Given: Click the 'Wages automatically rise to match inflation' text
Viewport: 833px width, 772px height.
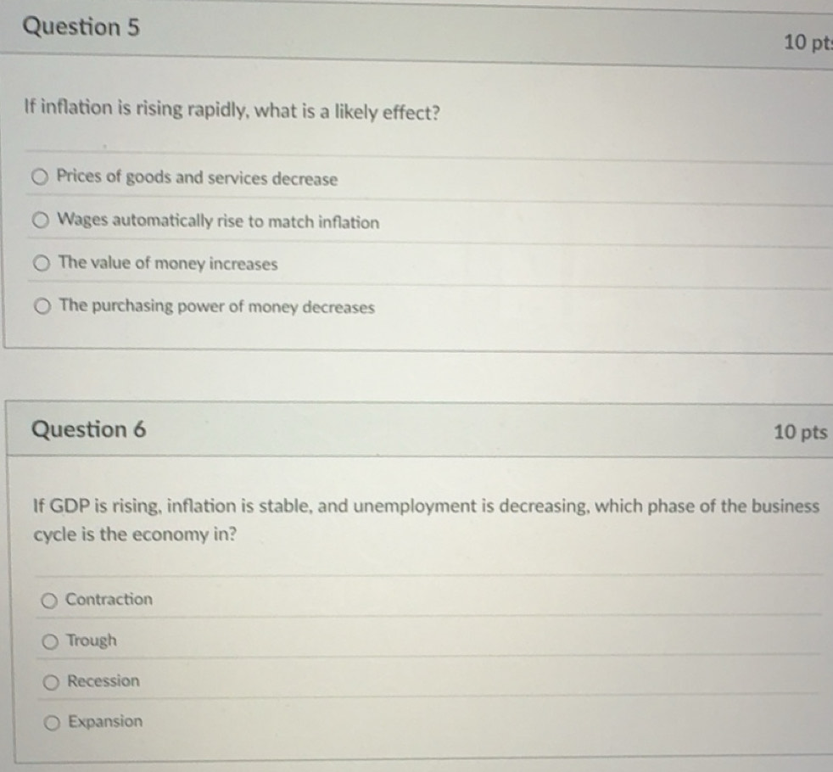Looking at the screenshot, I should point(218,222).
